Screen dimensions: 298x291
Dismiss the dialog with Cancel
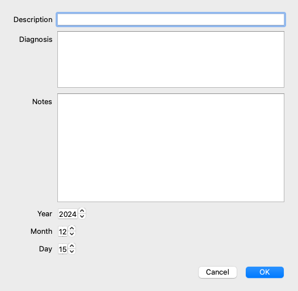(x=217, y=272)
